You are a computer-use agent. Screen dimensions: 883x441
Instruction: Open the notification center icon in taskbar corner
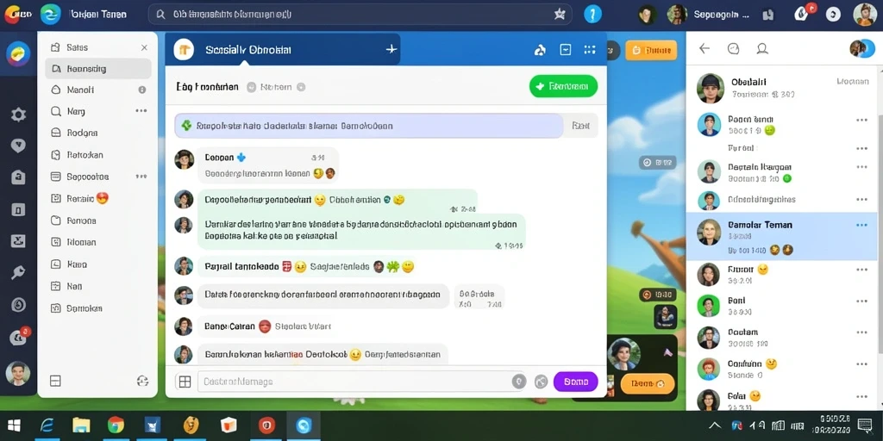(x=864, y=425)
